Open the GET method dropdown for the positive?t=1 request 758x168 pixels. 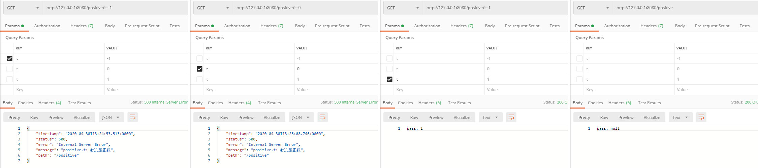click(x=403, y=8)
